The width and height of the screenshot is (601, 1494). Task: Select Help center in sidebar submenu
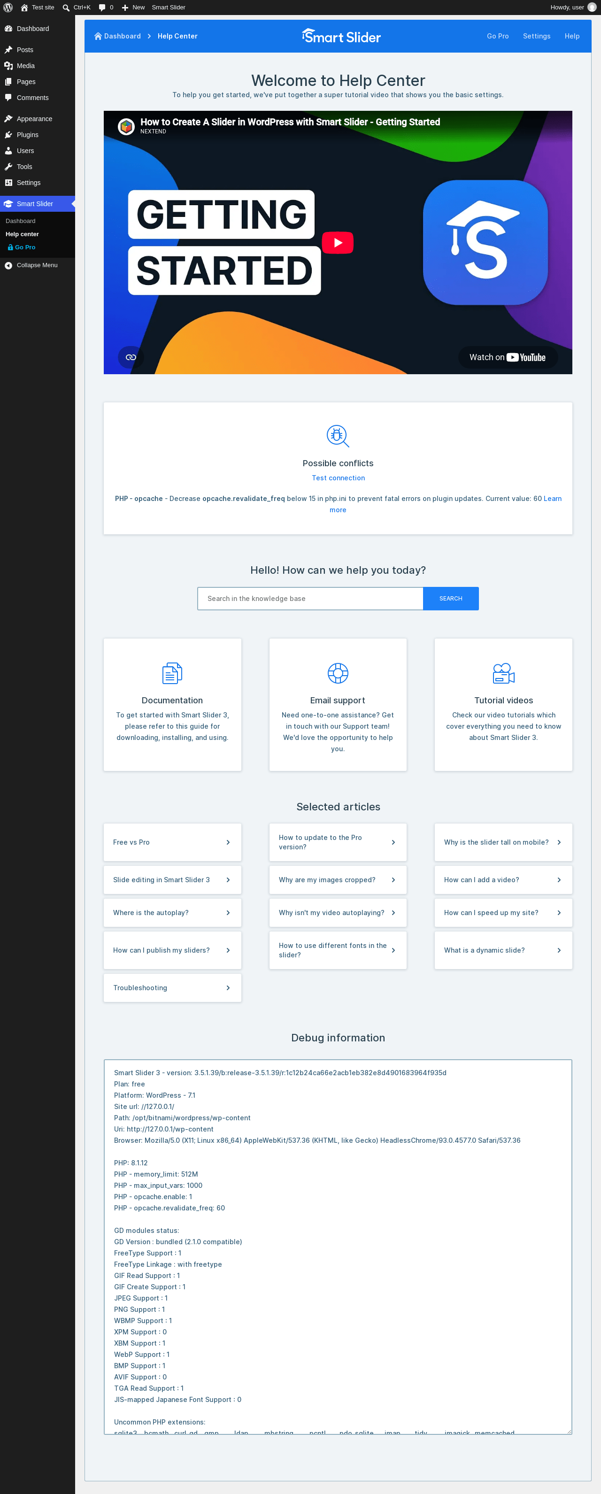tap(22, 234)
